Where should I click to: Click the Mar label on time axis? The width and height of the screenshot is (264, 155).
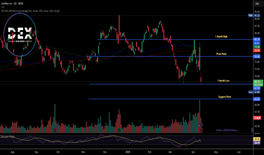tap(170, 152)
